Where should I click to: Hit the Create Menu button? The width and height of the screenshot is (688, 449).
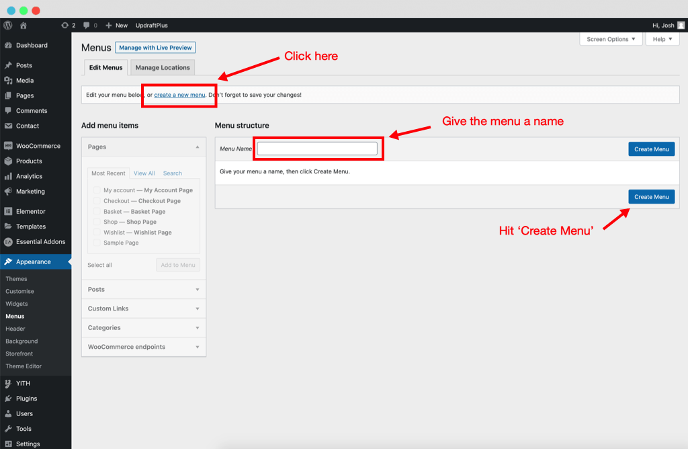tap(651, 196)
